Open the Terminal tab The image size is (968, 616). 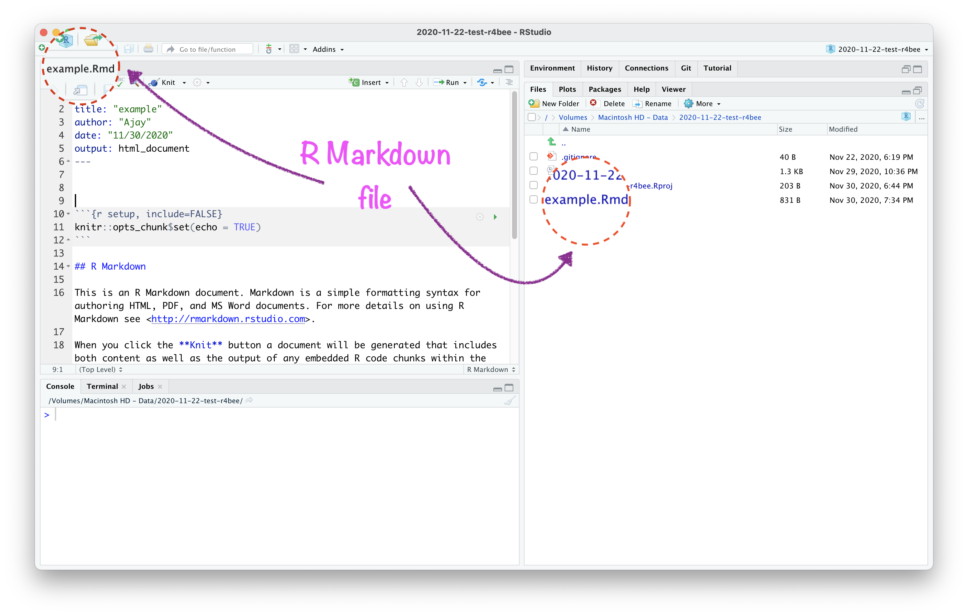pos(102,386)
